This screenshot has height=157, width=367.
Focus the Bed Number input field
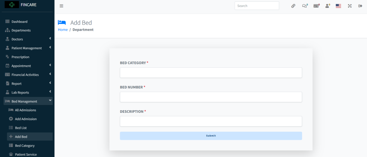211,97
